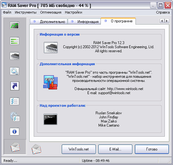Click the Дополнительная информация heading

(x=67, y=64)
